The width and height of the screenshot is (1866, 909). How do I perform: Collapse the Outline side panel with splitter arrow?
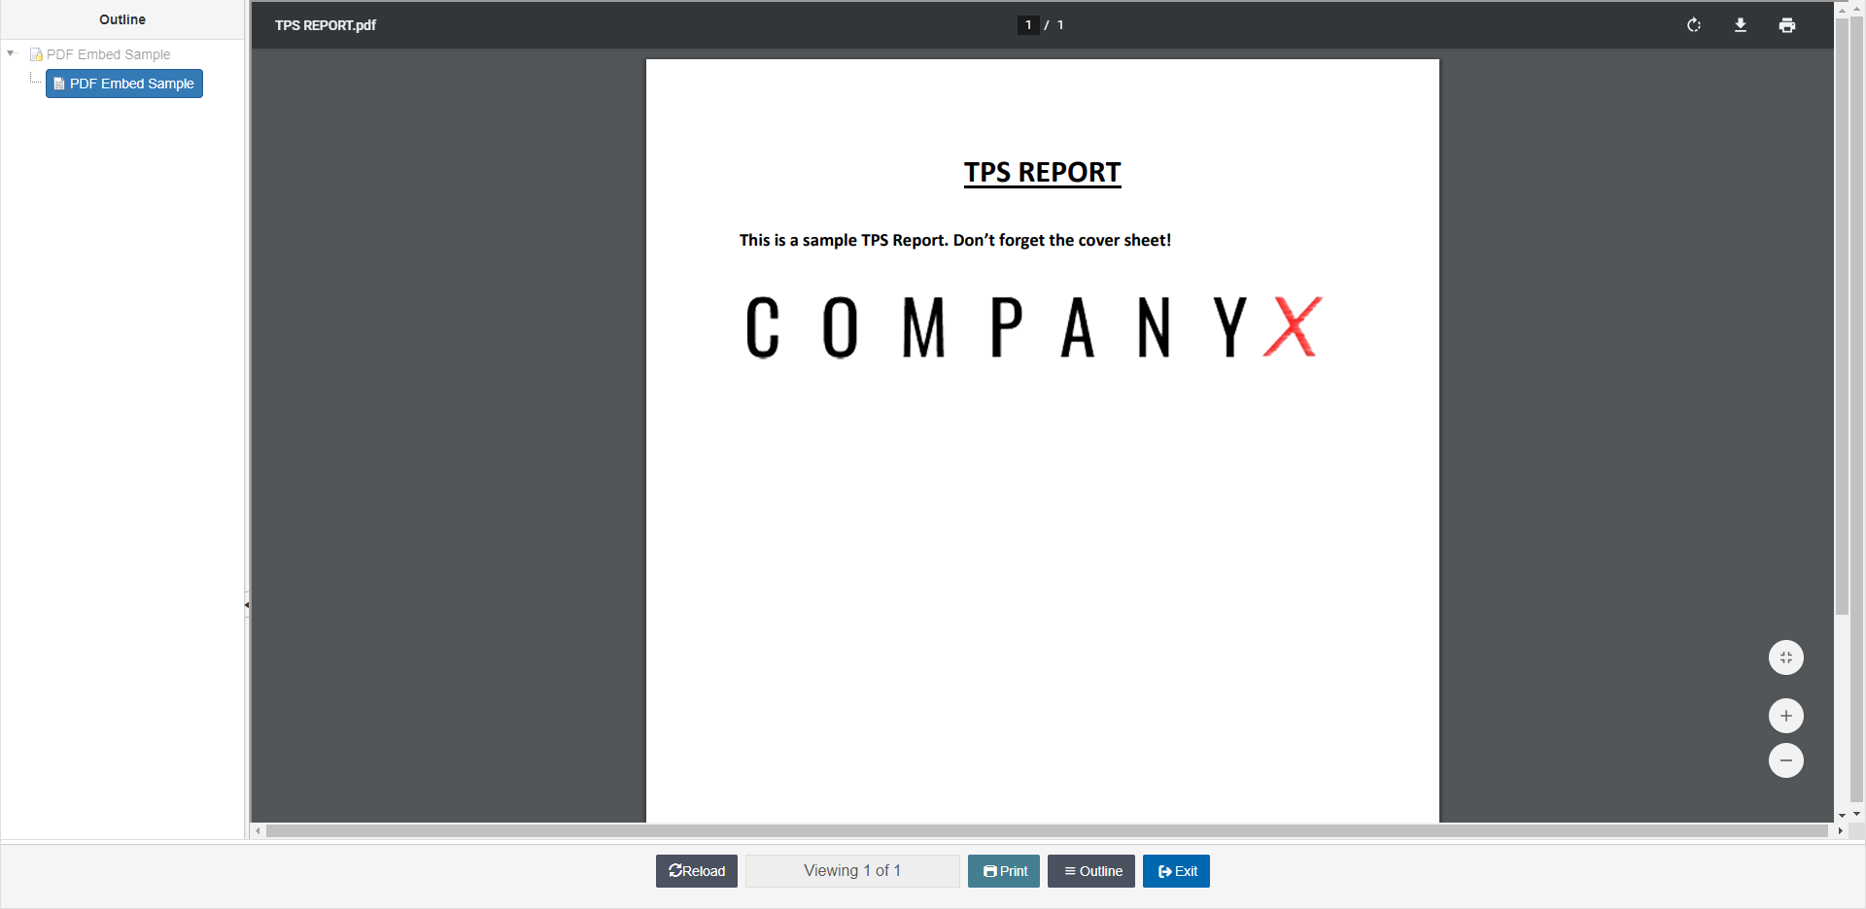[x=247, y=604]
